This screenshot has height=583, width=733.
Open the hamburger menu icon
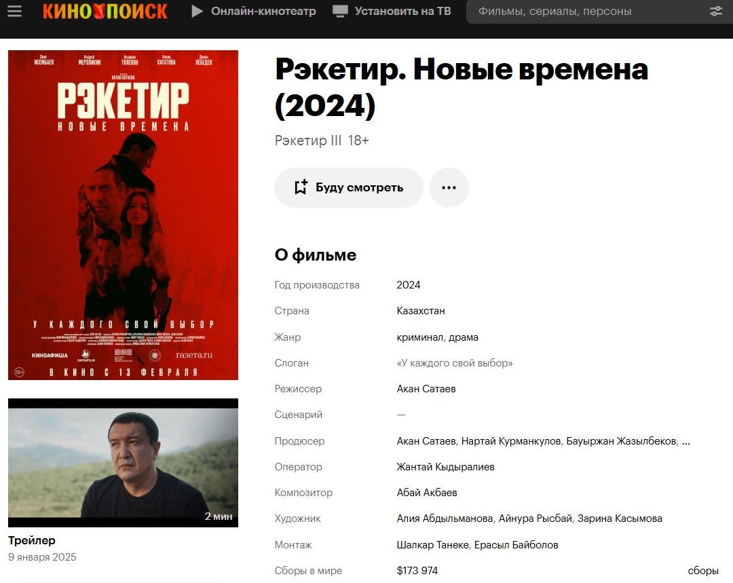[x=14, y=11]
